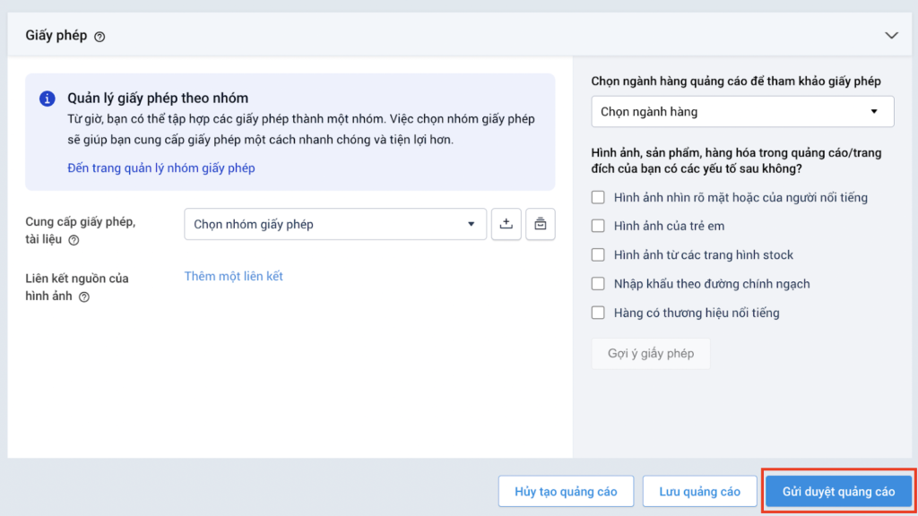Viewport: 918px width, 516px height.
Task: Open the 'Chọn nhóm giấy phép' dropdown
Action: (335, 224)
